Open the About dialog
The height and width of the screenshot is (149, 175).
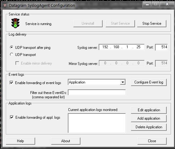[x=66, y=141]
